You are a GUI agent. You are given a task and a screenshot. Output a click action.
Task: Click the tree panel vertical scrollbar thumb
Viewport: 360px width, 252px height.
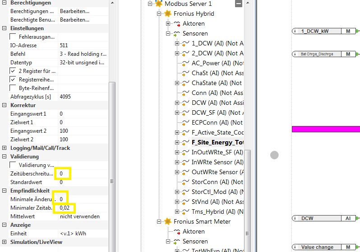[x=247, y=201]
